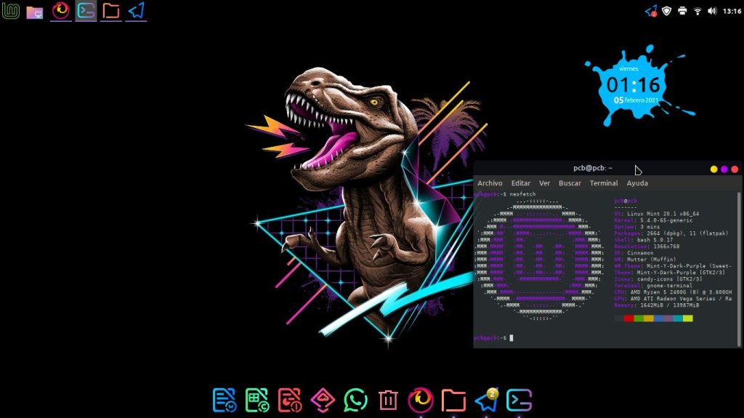Screen dimensions: 744x418
Task: Expand the Terminal menu in the menu bar
Action: (604, 183)
